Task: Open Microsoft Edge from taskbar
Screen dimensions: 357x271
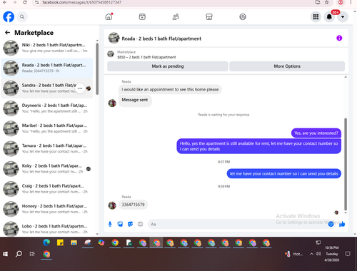Action: pyautogui.click(x=46, y=242)
